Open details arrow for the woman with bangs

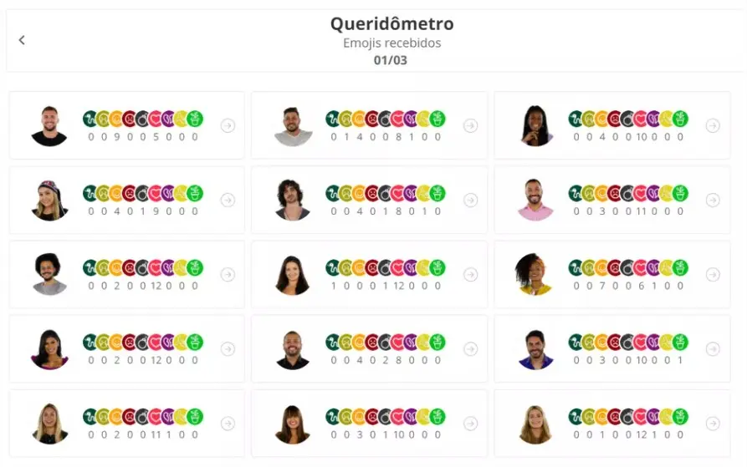point(470,424)
